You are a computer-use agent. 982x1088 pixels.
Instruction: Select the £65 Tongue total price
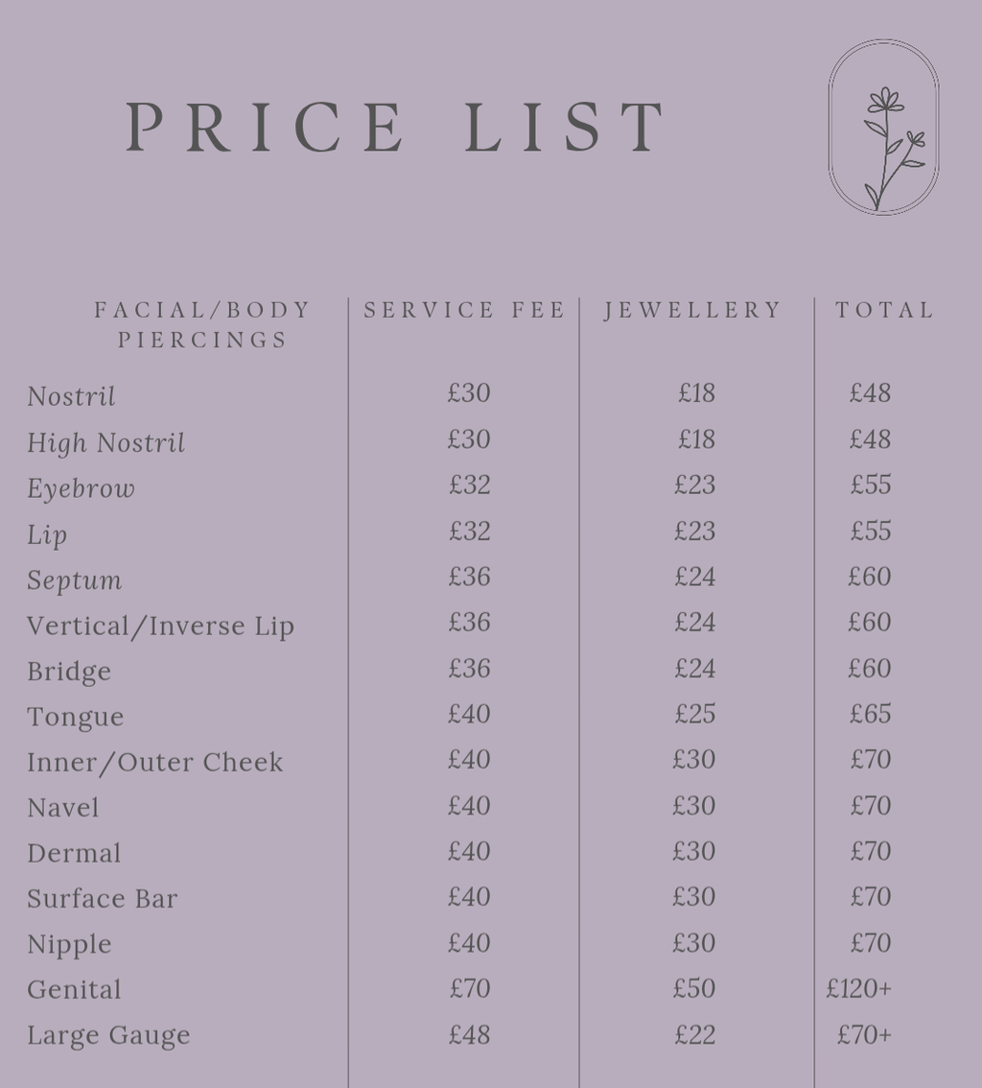point(870,714)
